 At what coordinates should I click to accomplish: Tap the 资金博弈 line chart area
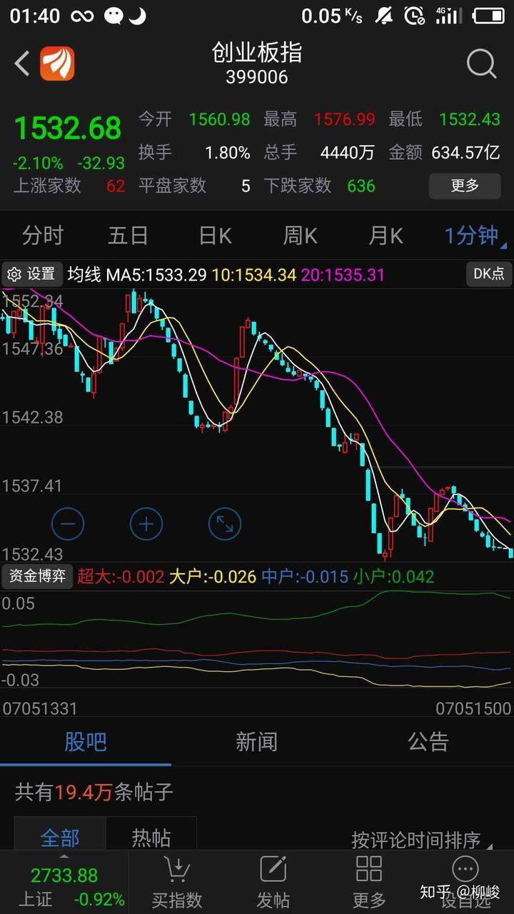pyautogui.click(x=257, y=639)
